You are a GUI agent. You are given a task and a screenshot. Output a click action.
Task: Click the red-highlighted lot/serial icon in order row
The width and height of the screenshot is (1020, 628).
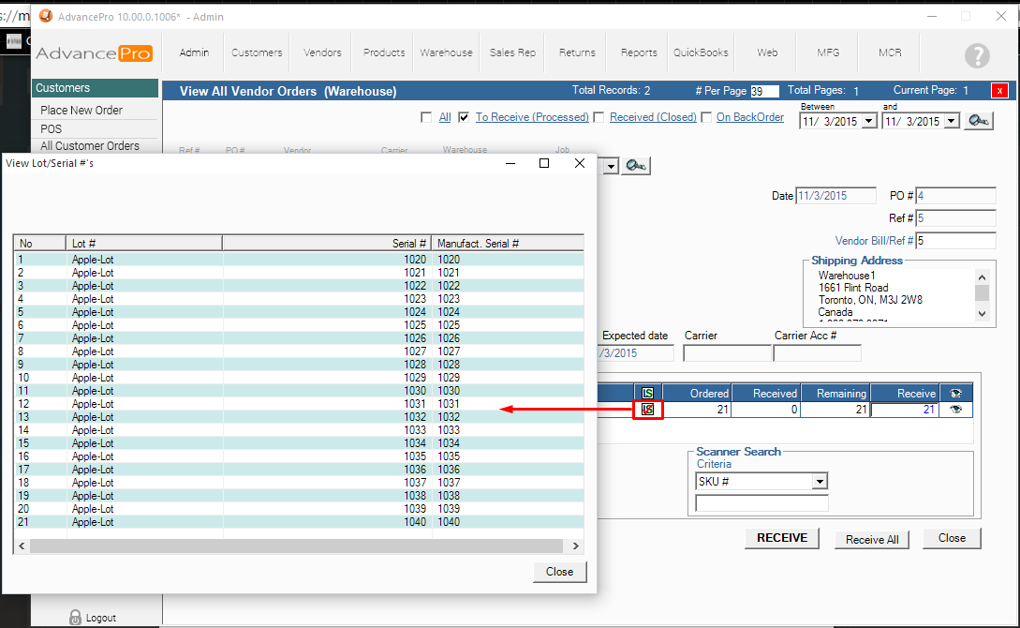(x=647, y=410)
